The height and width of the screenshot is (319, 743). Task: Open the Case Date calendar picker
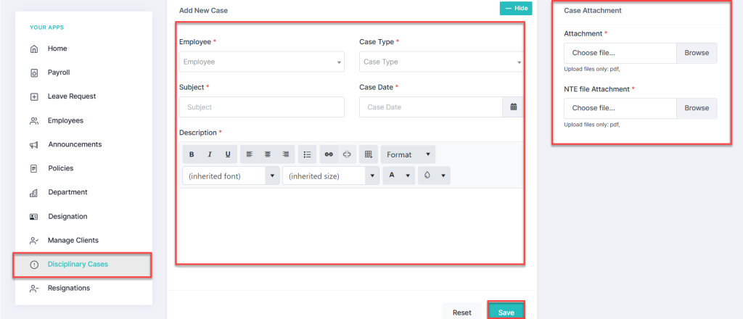(x=513, y=107)
